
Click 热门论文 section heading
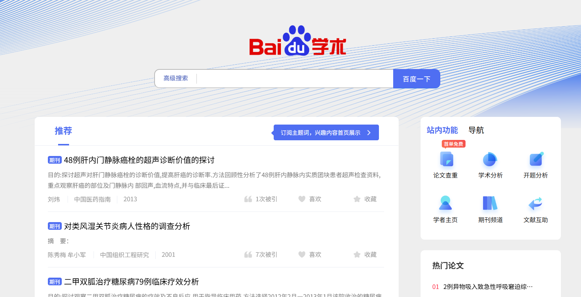tap(448, 266)
